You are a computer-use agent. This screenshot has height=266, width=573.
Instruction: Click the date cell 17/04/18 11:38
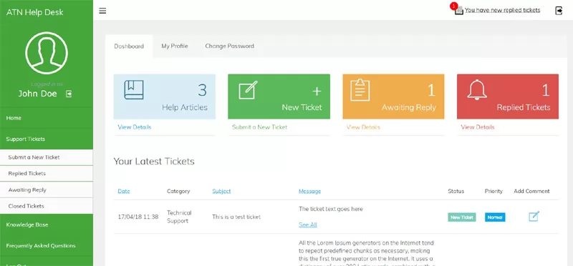[138, 217]
